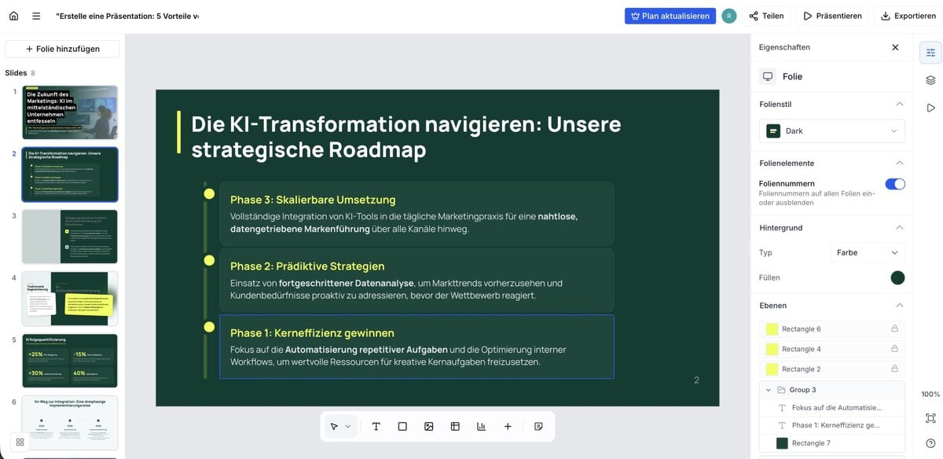The image size is (943, 459).
Task: Unlock the Rectangle 6 layer
Action: click(x=893, y=328)
